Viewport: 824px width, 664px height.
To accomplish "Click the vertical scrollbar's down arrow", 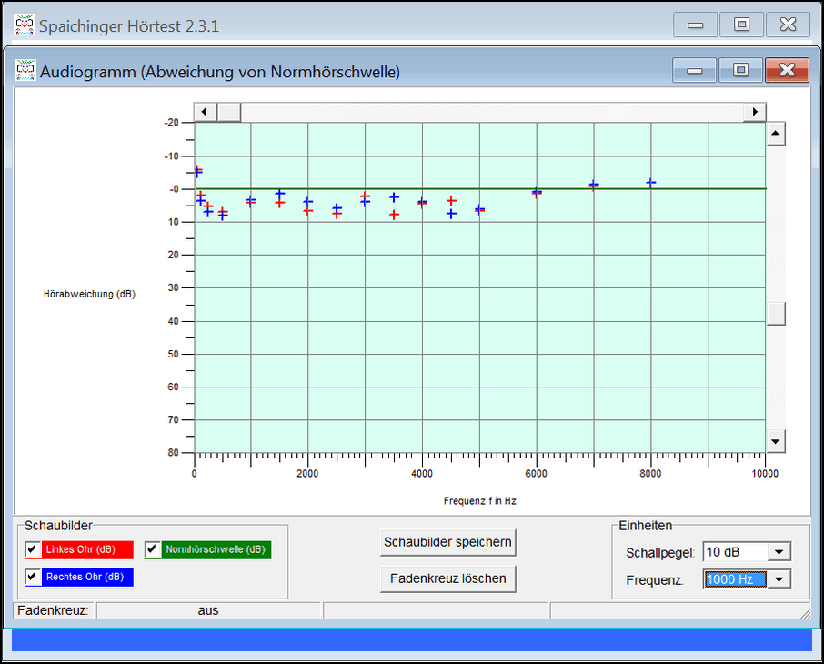I will pos(775,441).
